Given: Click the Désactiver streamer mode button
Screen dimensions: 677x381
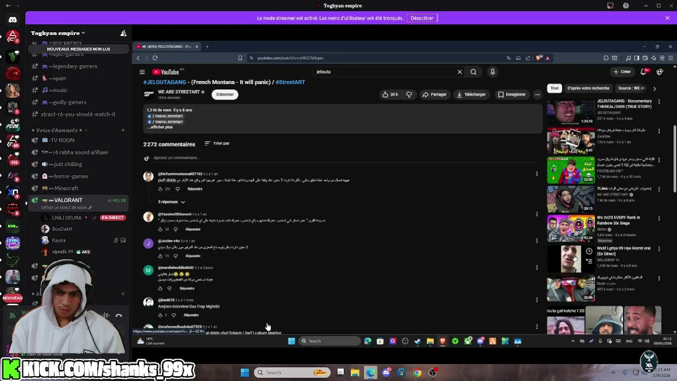Looking at the screenshot, I should click(422, 18).
